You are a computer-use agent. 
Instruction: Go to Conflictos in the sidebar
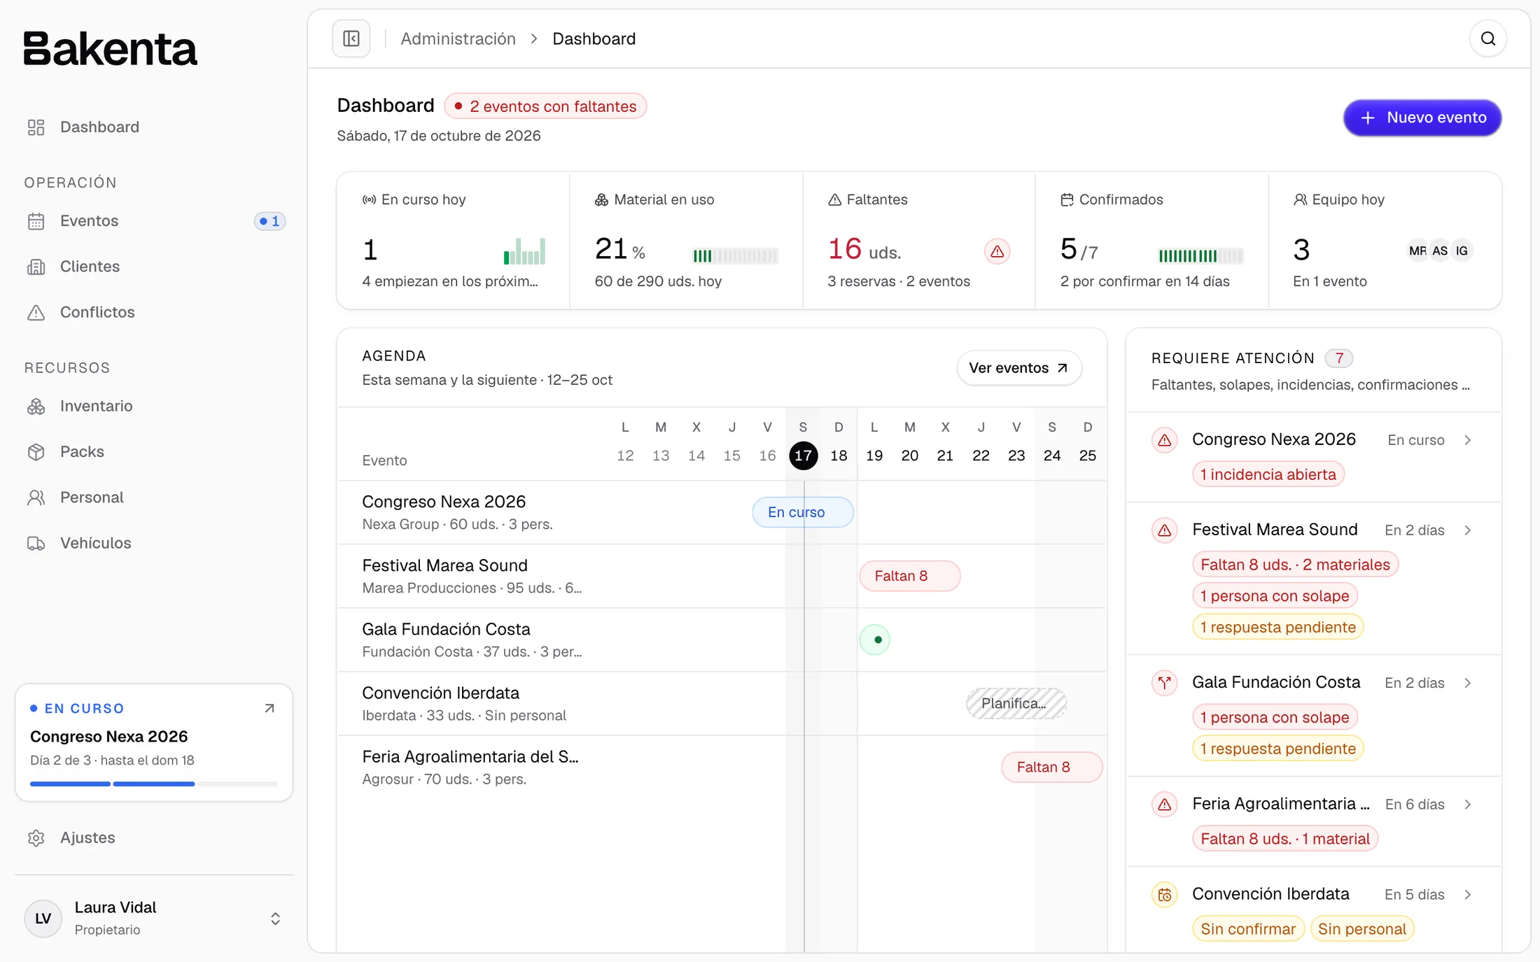[x=154, y=312]
